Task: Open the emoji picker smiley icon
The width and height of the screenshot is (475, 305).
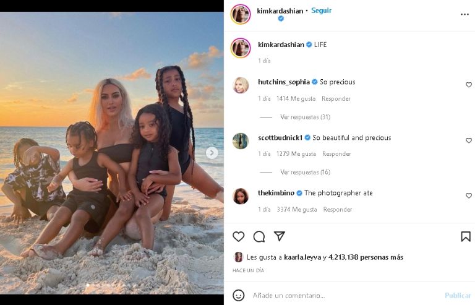Action: point(239,295)
